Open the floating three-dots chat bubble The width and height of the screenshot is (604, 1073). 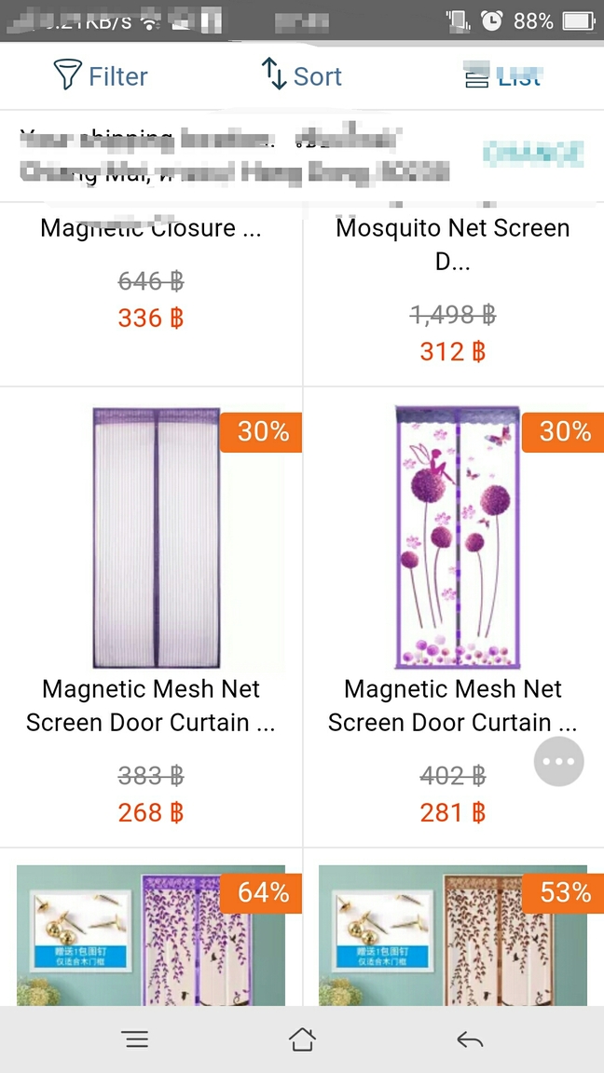tap(559, 761)
